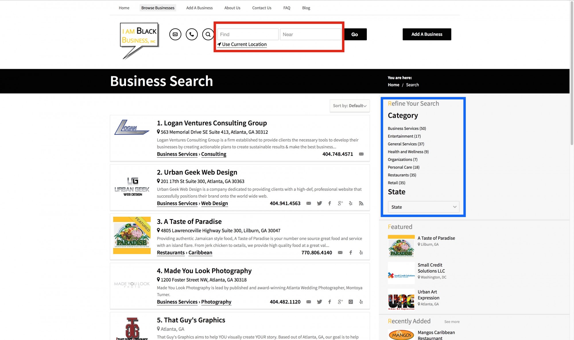The height and width of the screenshot is (340, 574).
Task: Click the black Add A Business button
Action: (427, 34)
